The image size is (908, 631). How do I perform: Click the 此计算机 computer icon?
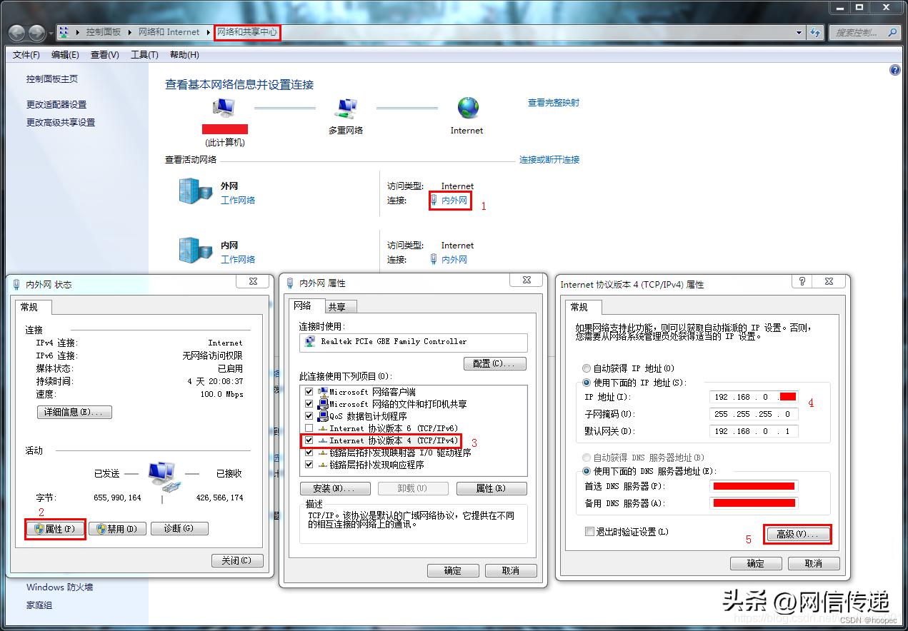coord(224,106)
